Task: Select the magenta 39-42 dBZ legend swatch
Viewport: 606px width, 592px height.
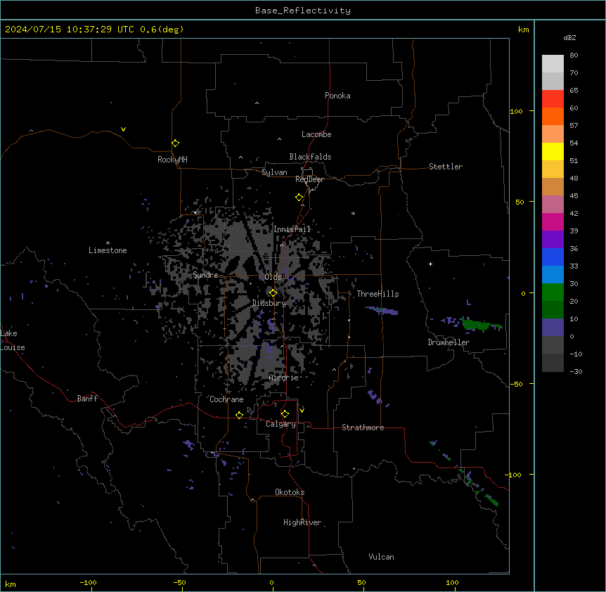Action: point(553,221)
